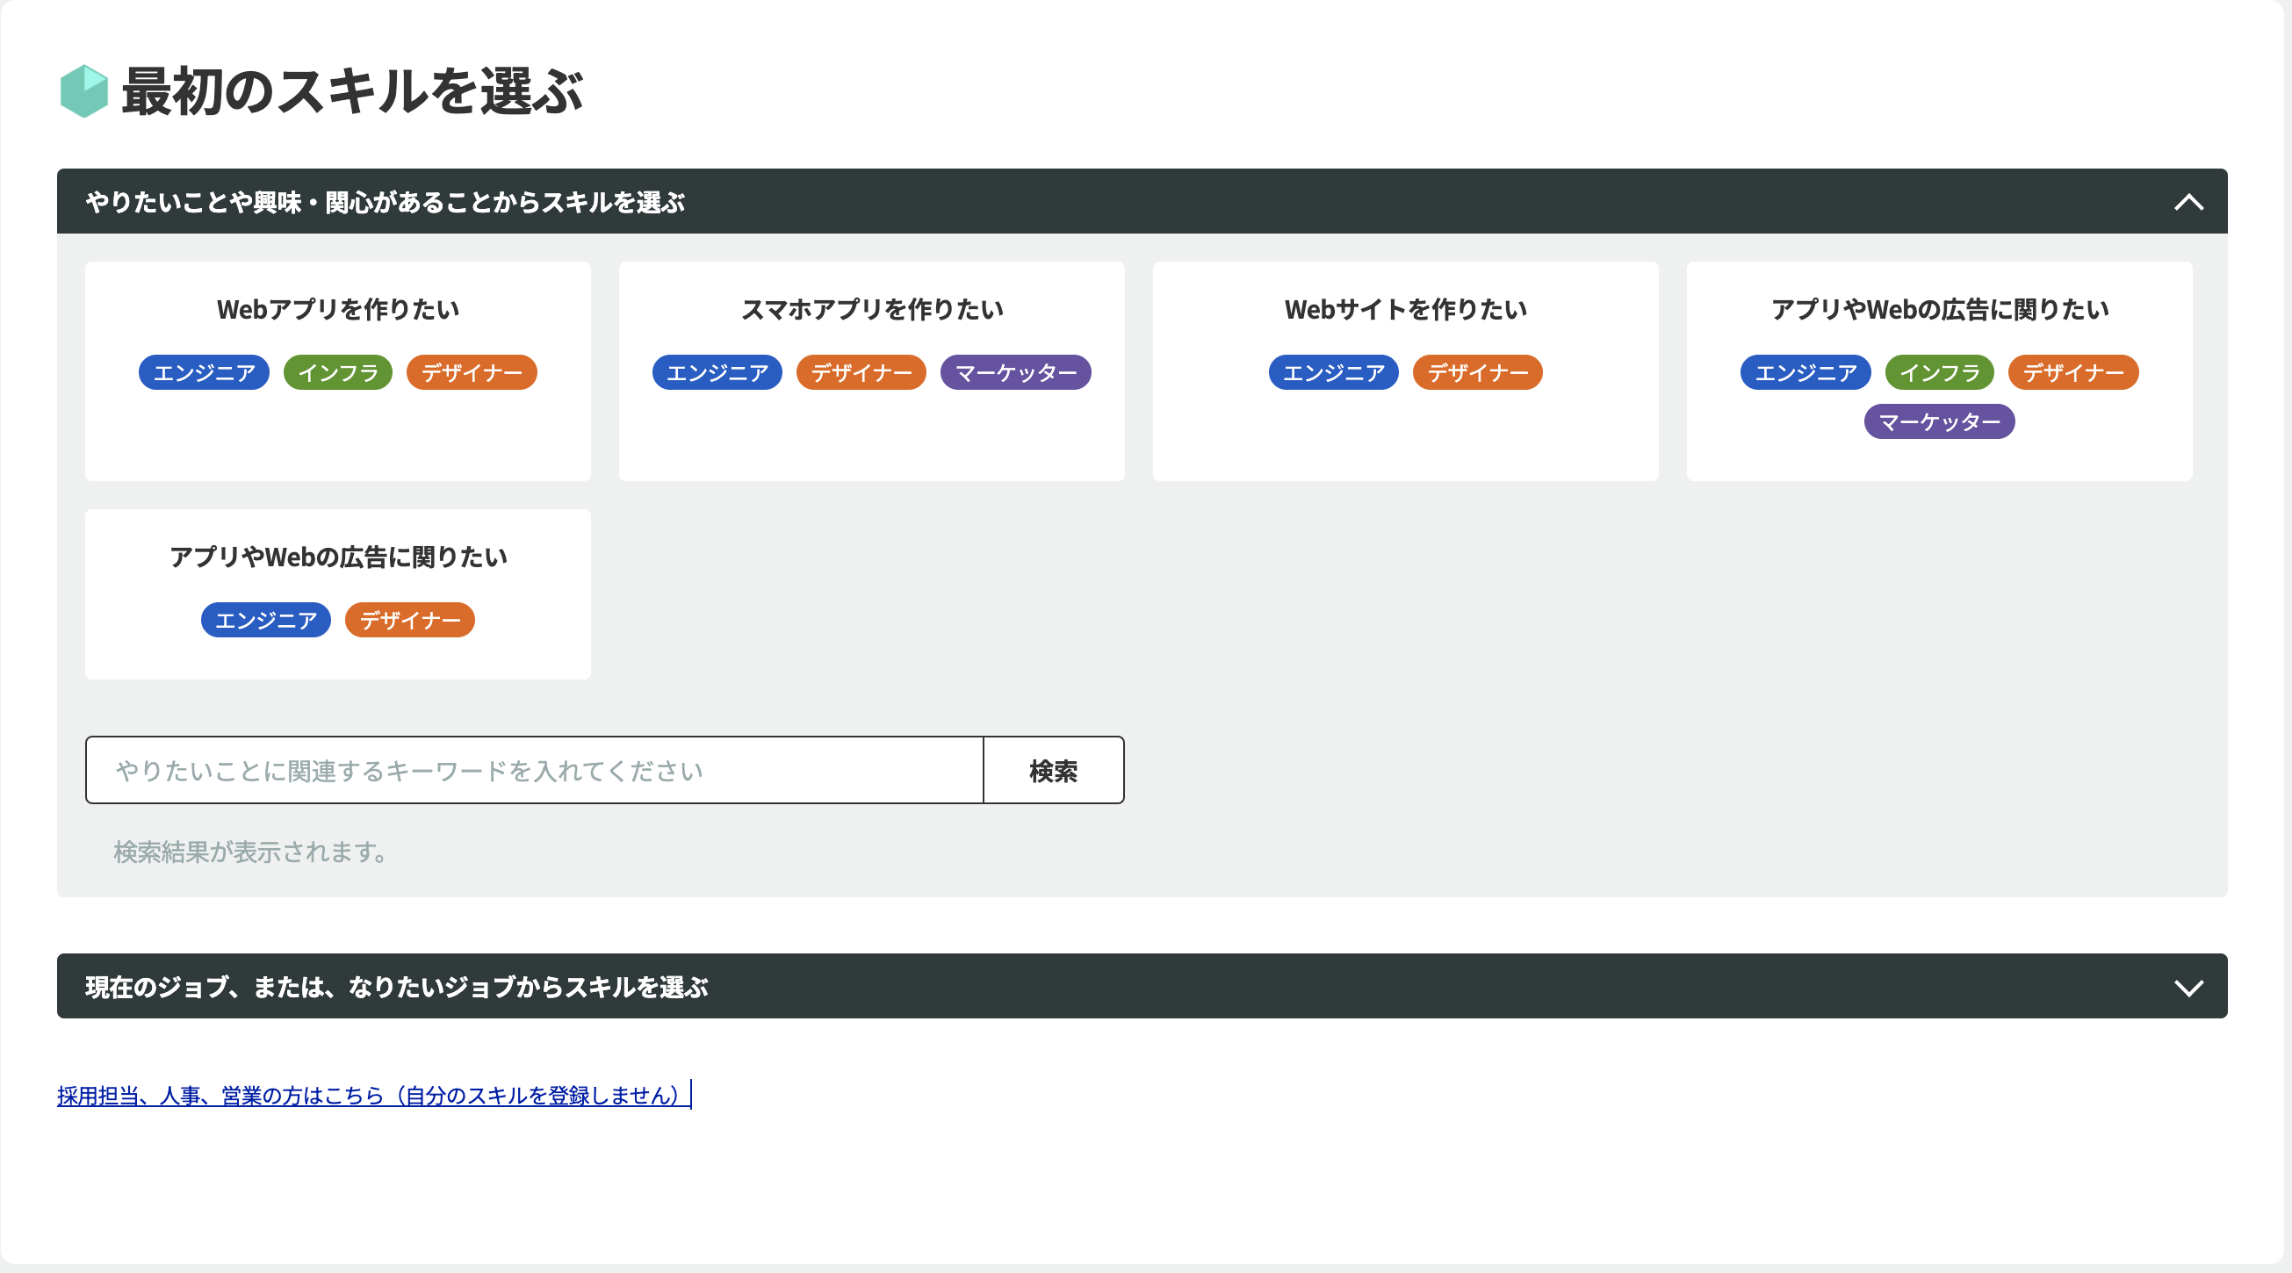
Task: Click the teal hexagon logo icon
Action: pos(83,90)
